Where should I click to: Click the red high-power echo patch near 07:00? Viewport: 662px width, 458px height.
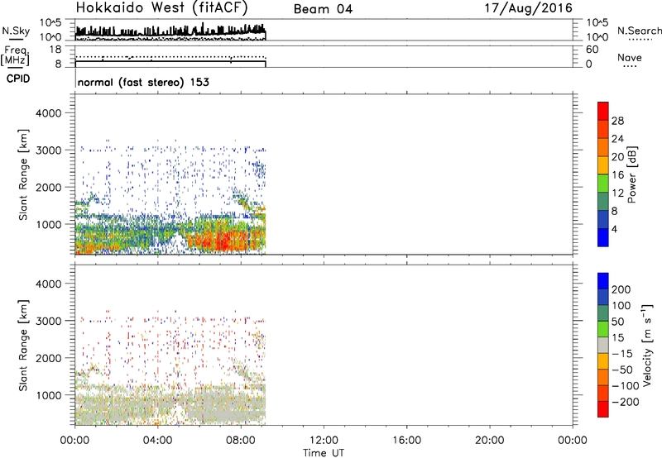tap(223, 242)
